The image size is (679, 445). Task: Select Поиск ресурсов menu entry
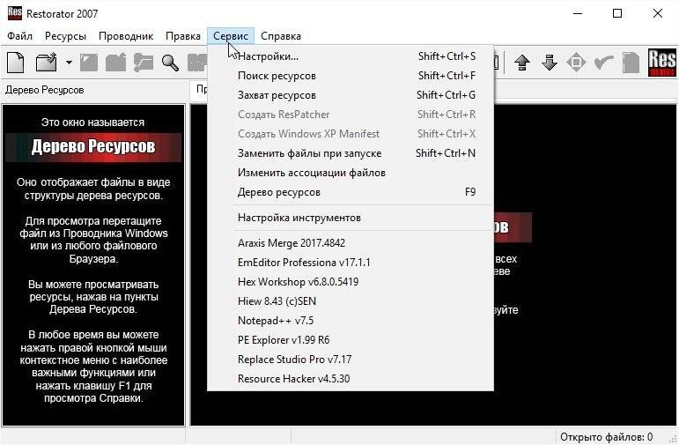pyautogui.click(x=351, y=76)
